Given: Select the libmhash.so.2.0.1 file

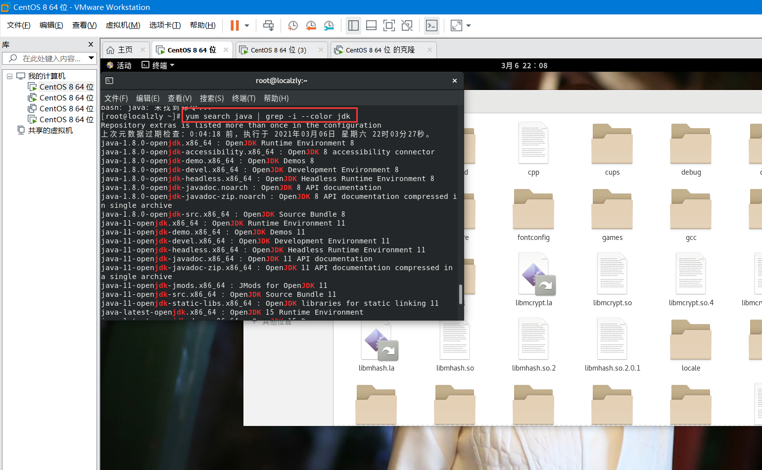Looking at the screenshot, I should 612,345.
